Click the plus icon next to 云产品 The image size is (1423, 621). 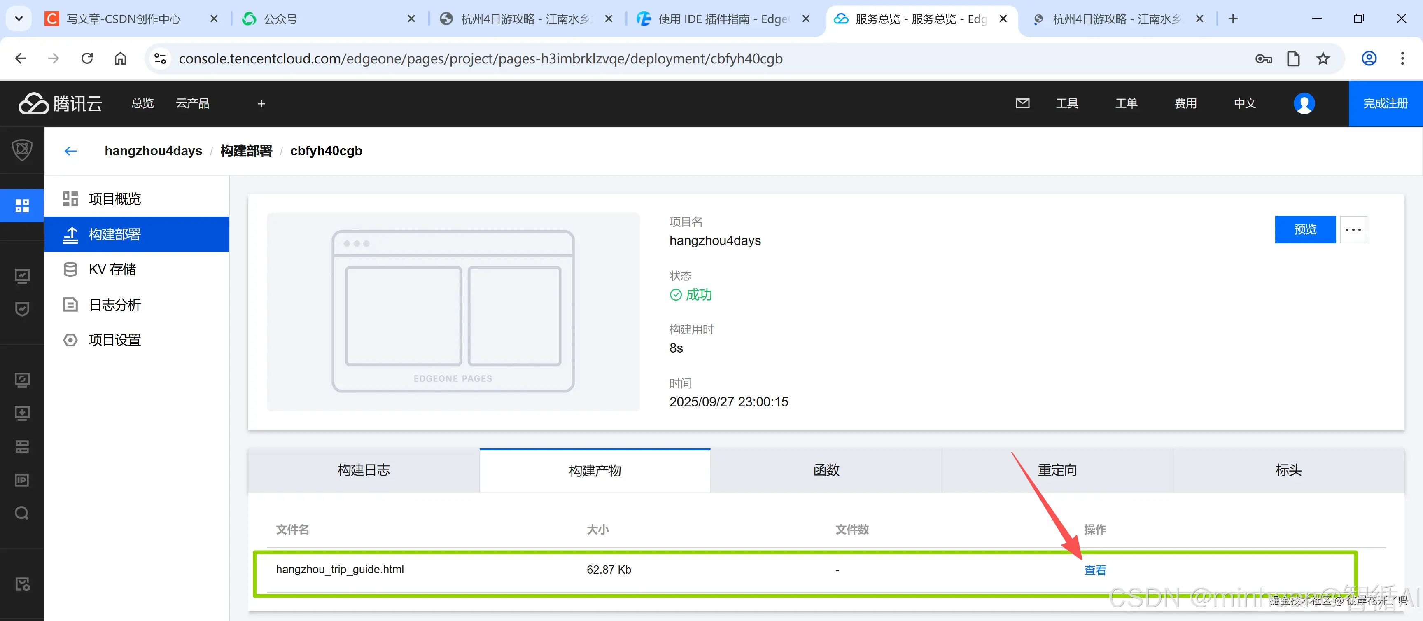[x=261, y=103]
